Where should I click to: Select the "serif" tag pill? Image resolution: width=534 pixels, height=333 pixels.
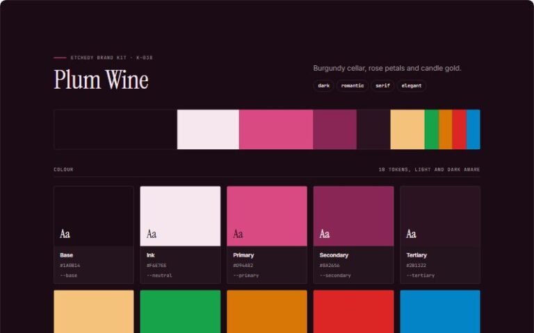click(382, 85)
